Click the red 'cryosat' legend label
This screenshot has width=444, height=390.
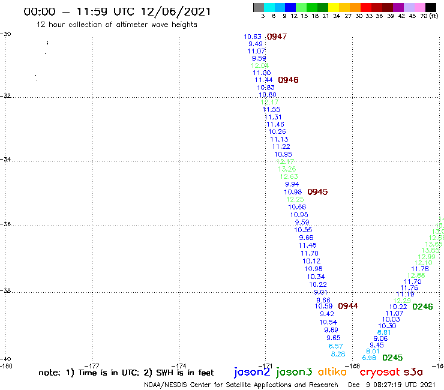point(379,373)
